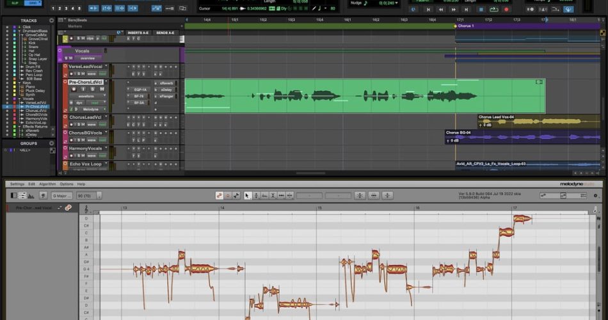Click the Correct Pitch macro button

(x=360, y=196)
